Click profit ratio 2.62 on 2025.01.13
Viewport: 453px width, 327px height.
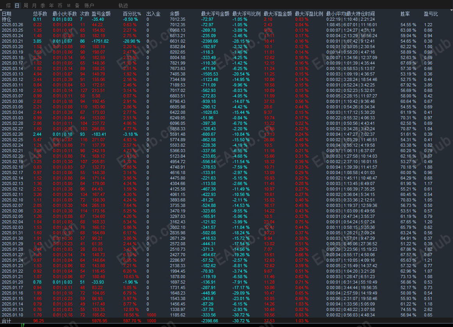coord(428,309)
